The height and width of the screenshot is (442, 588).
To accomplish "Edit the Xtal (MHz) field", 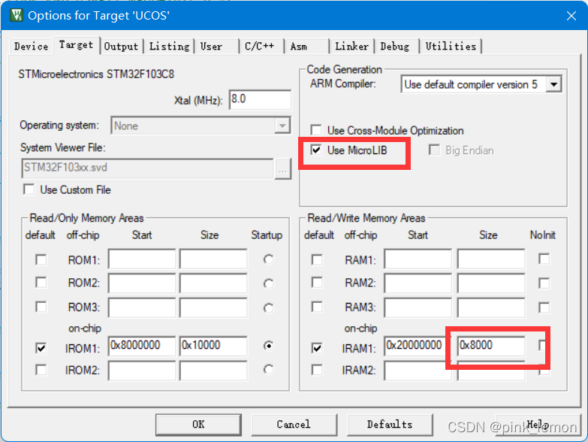I will click(260, 99).
